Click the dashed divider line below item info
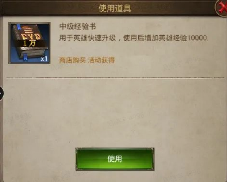 click(x=115, y=78)
